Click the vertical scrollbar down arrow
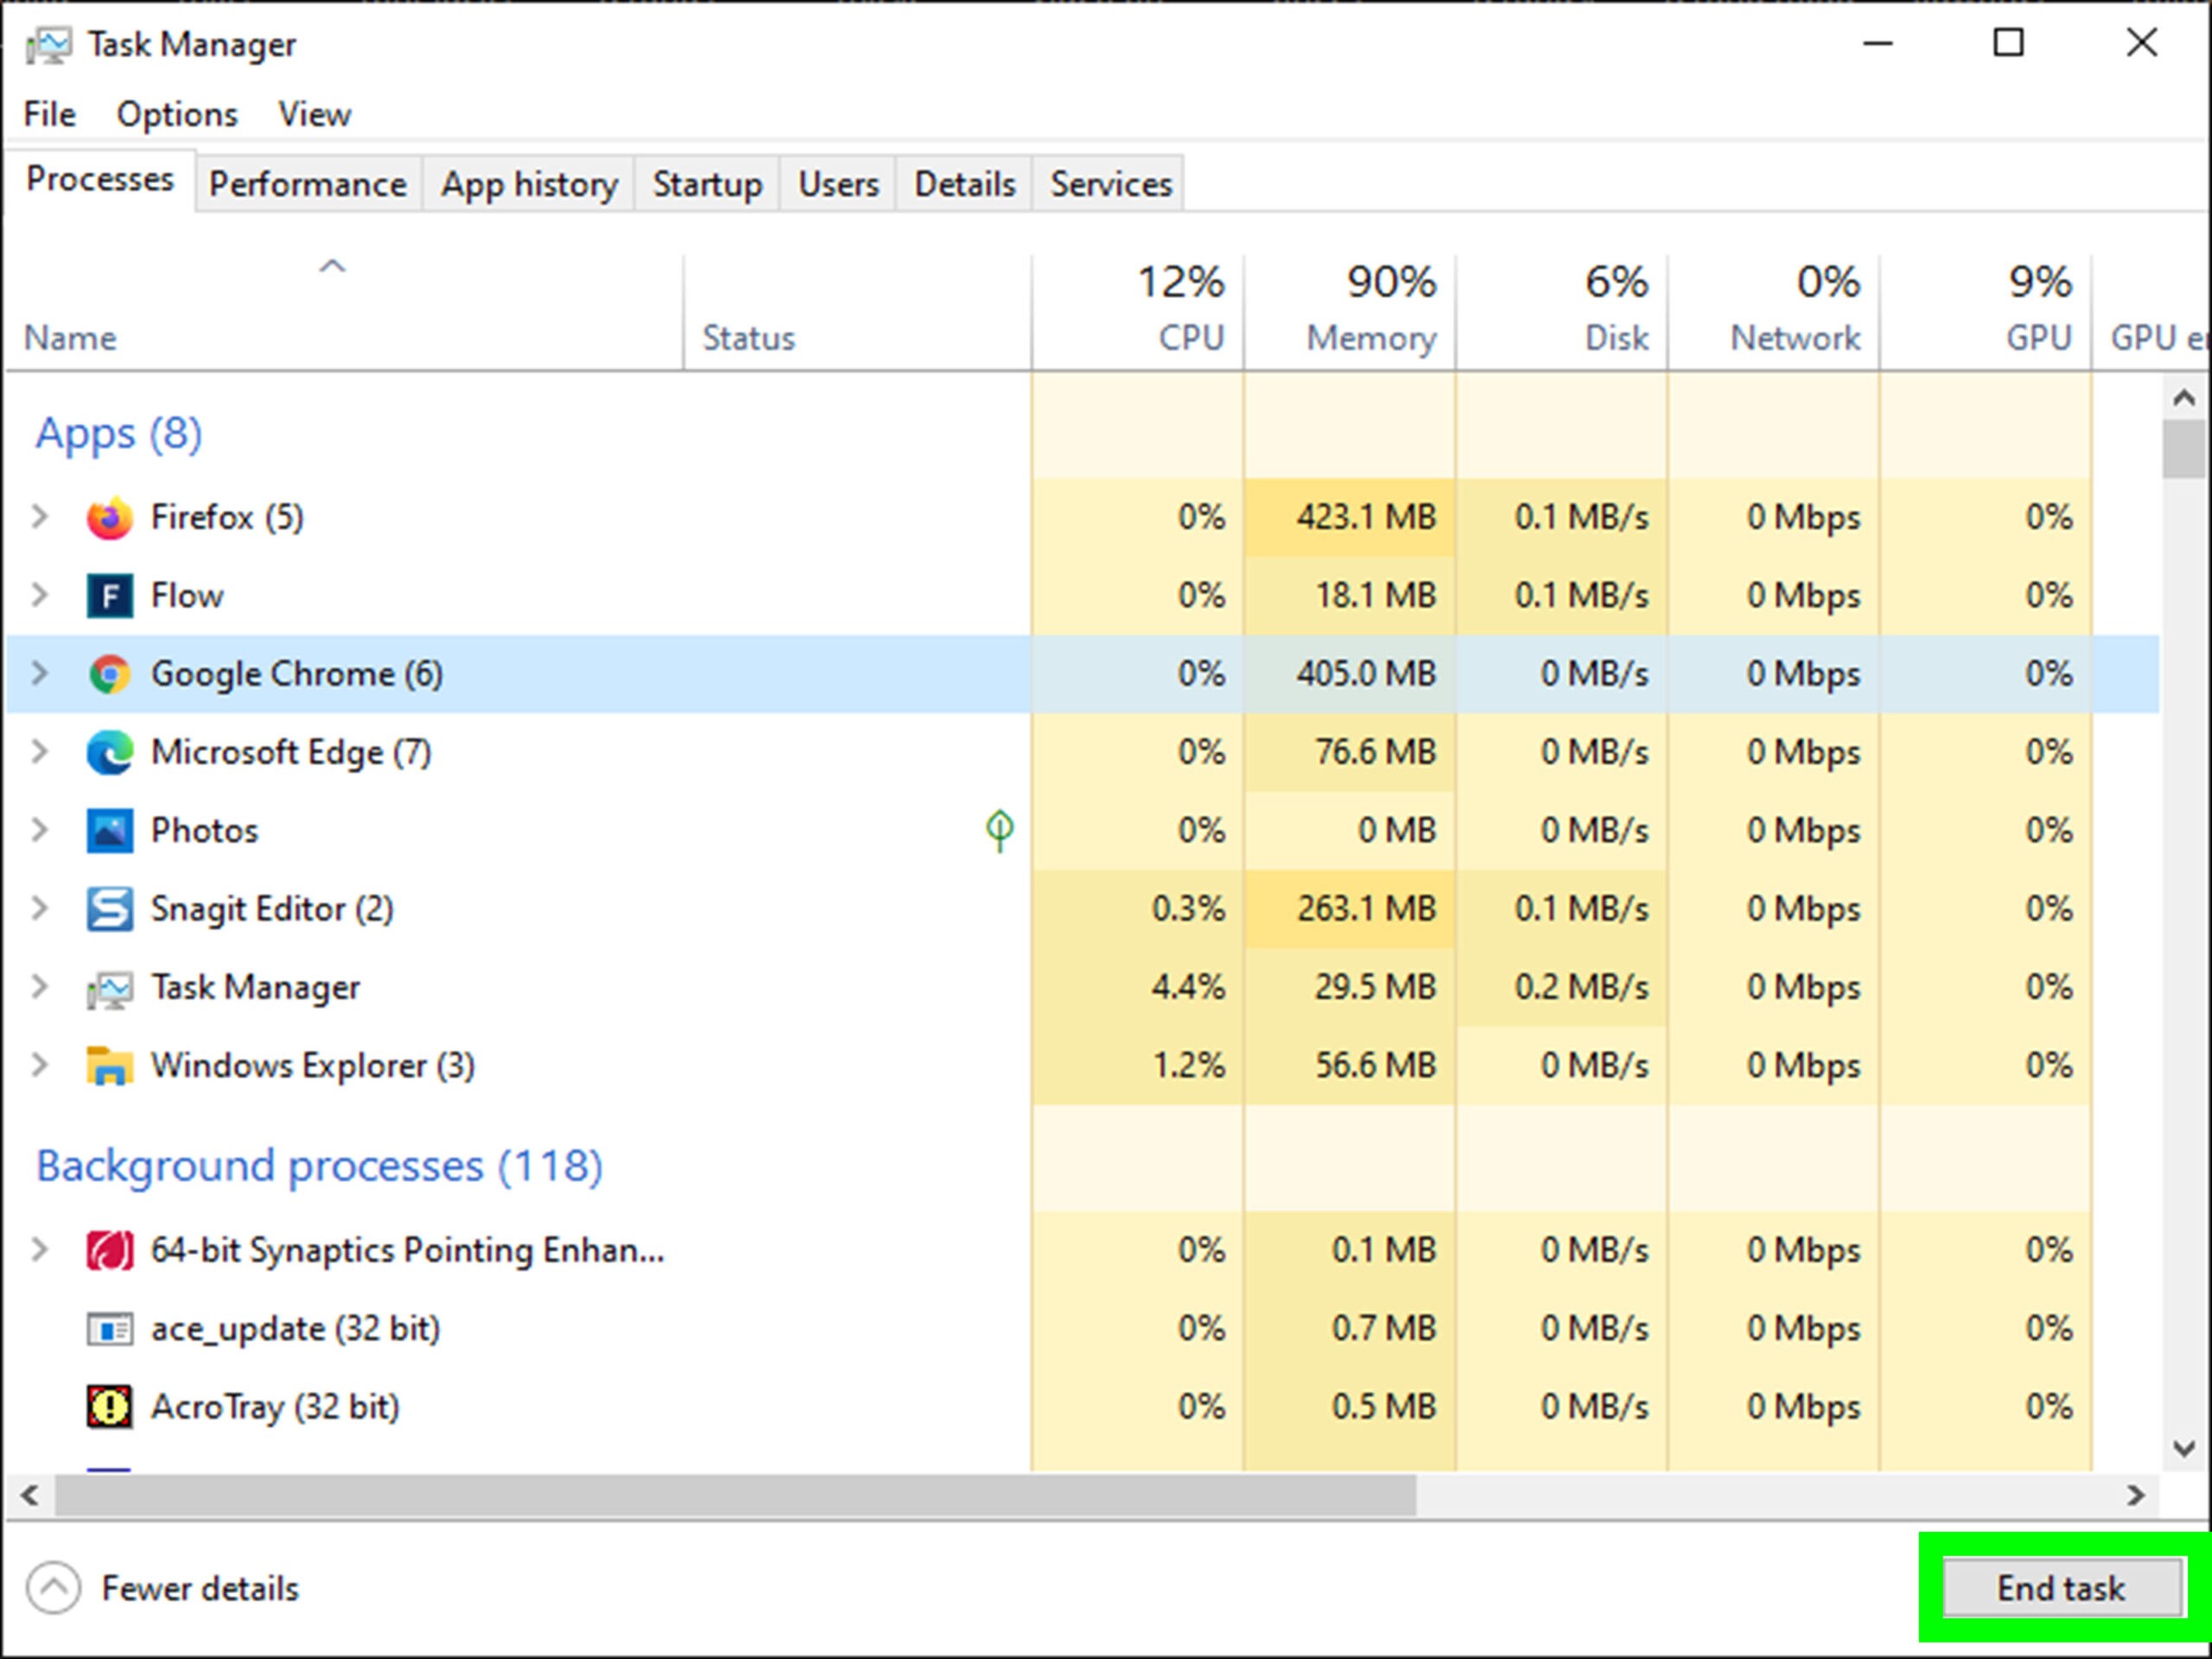This screenshot has height=1659, width=2212. (x=2185, y=1448)
